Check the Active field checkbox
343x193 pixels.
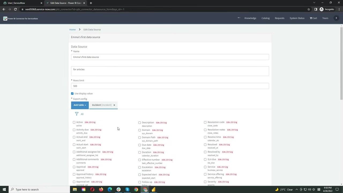(74, 122)
